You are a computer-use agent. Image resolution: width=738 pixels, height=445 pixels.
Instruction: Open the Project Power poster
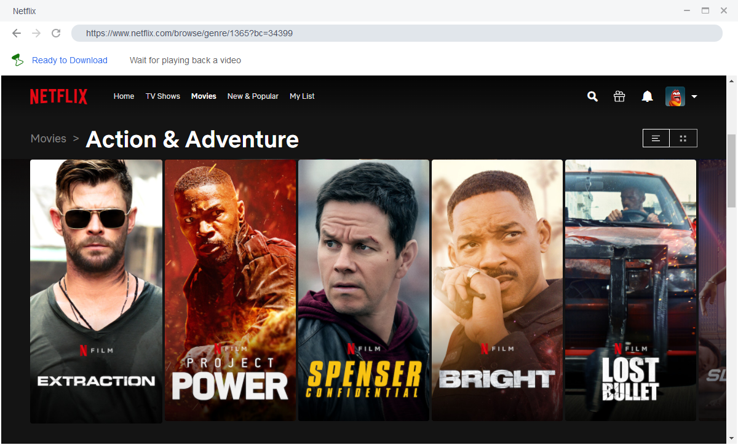tap(230, 290)
